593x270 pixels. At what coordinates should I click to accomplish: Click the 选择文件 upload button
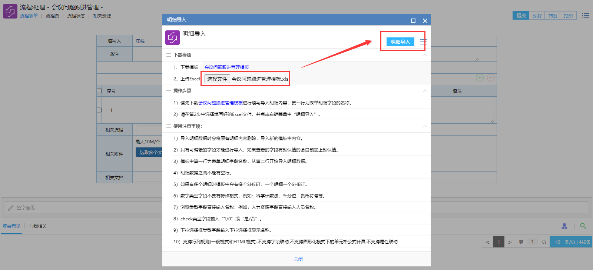point(217,79)
